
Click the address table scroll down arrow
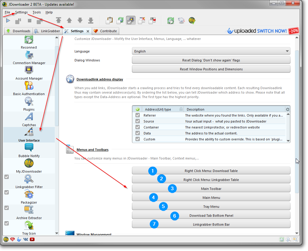[288, 141]
